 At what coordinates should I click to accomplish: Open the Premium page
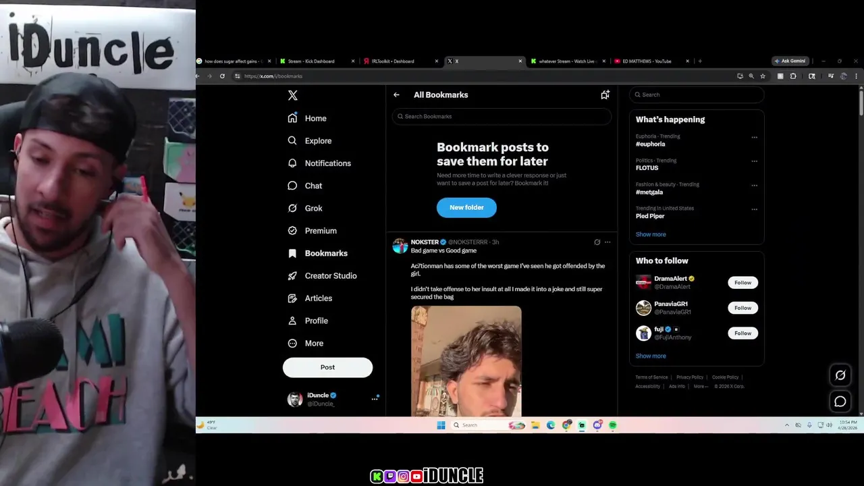312,230
